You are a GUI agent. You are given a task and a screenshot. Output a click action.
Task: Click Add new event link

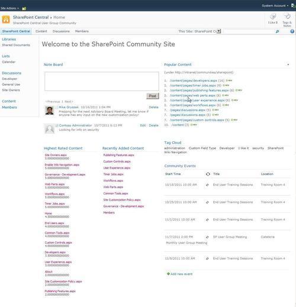click(181, 274)
